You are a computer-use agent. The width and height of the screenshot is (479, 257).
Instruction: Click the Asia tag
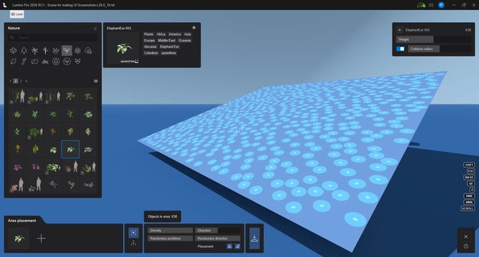click(187, 34)
